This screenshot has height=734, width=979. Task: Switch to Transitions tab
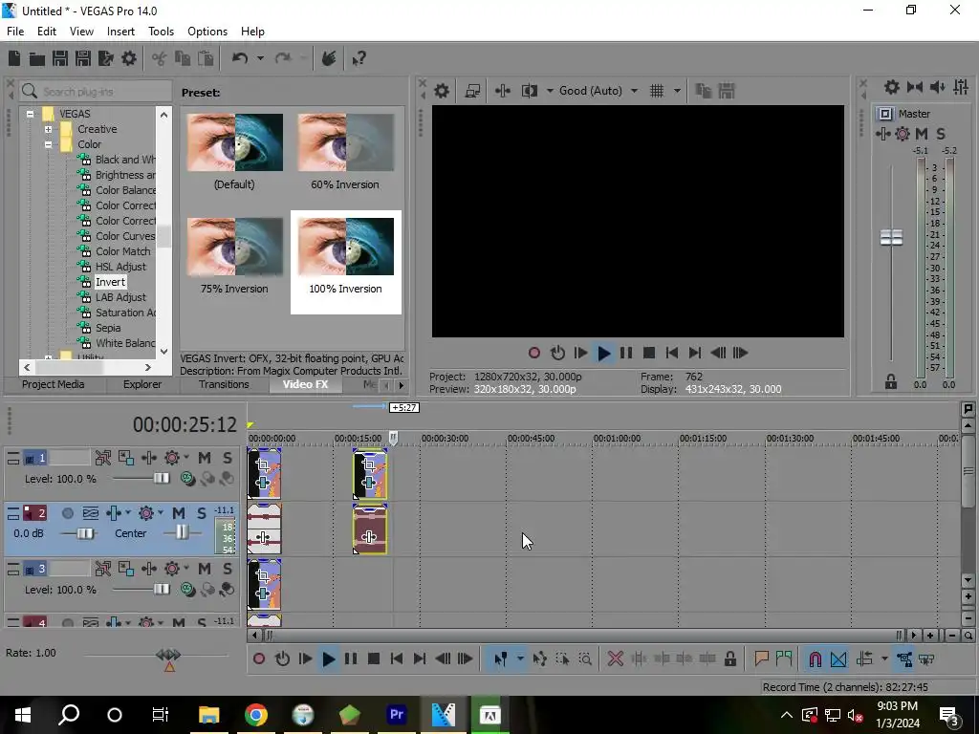click(x=224, y=384)
